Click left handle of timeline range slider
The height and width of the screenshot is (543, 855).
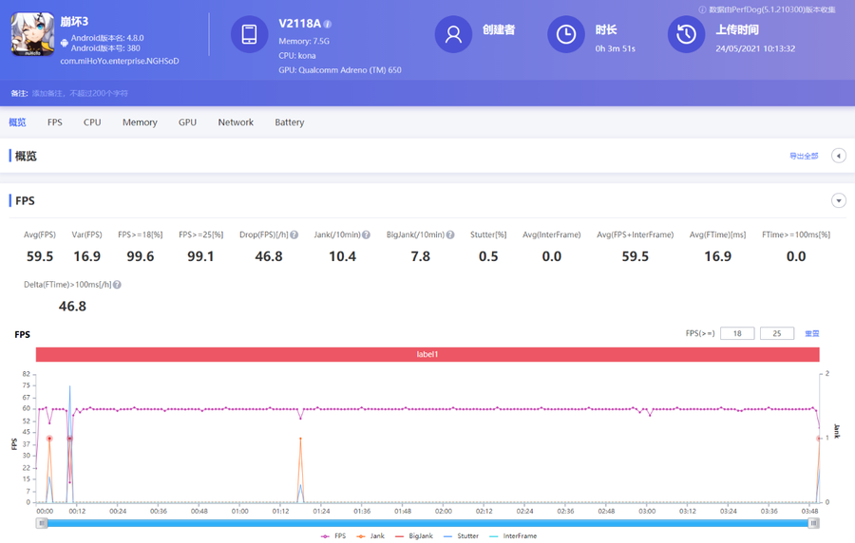coord(42,523)
